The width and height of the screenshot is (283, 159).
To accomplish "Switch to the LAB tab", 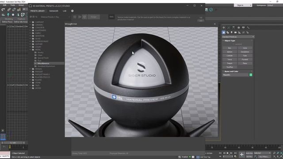I will pos(65,11).
